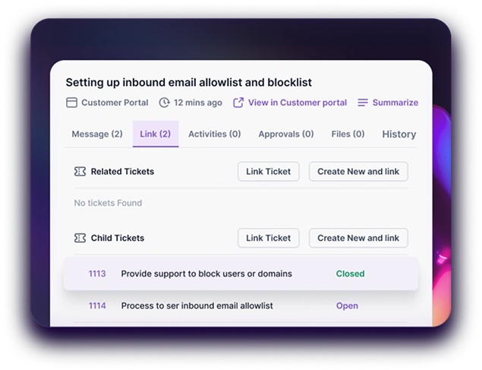Viewport: 482px width, 370px height.
Task: Select the Process to ser inbound email allowlist row
Action: pos(241,305)
